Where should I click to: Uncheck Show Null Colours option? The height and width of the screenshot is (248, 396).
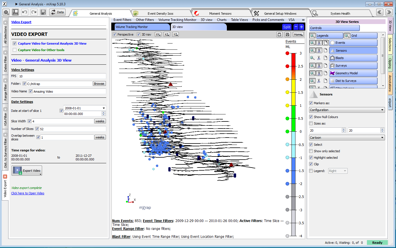pos(311,117)
